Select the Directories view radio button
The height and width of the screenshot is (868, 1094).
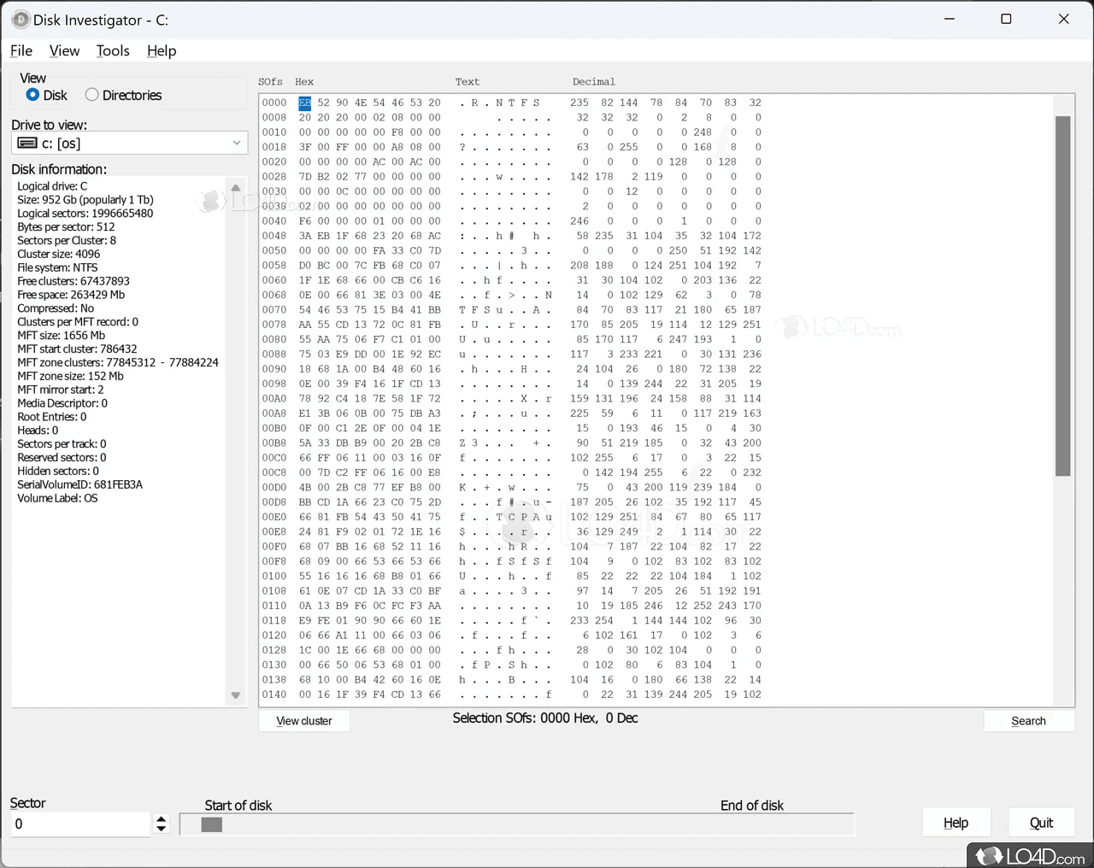coord(91,95)
